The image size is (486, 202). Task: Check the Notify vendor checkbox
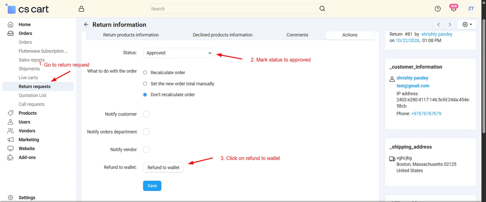point(146,149)
